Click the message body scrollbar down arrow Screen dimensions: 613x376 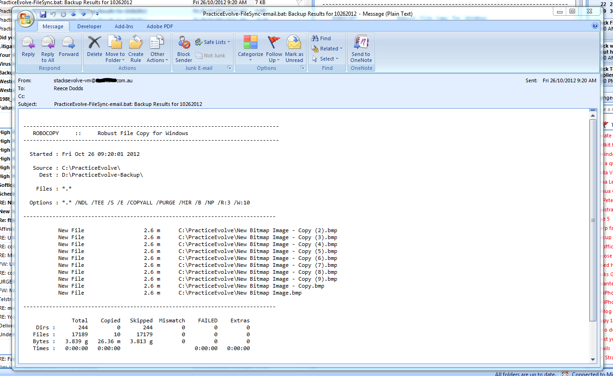(x=593, y=359)
